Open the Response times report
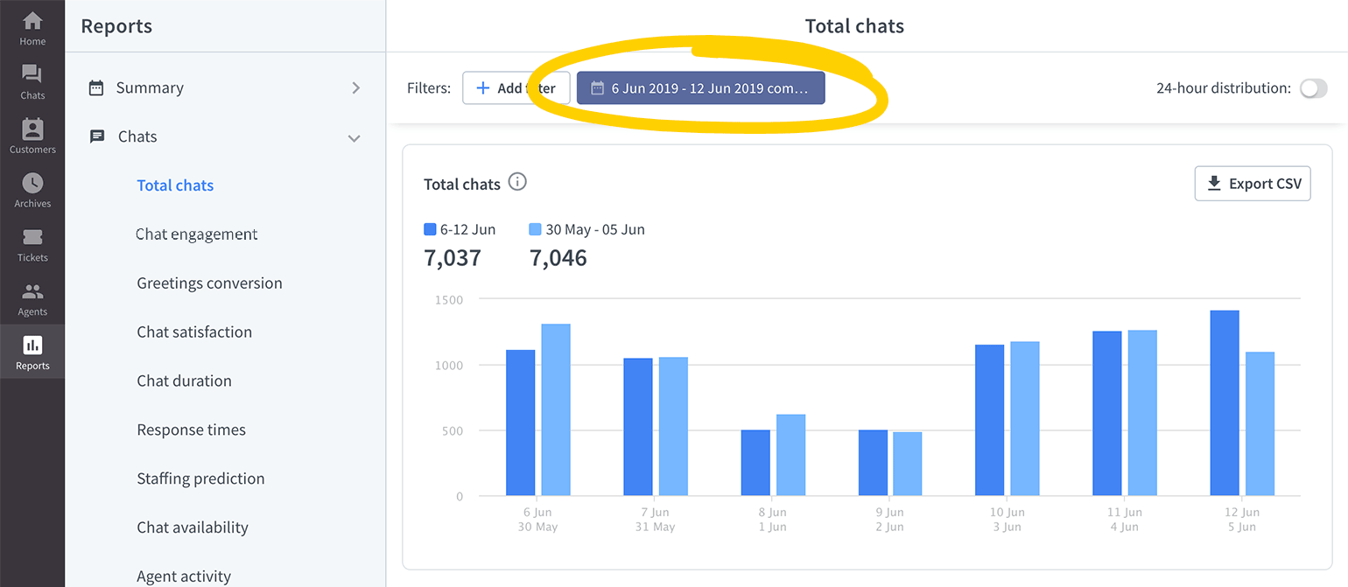The image size is (1348, 587). [191, 430]
